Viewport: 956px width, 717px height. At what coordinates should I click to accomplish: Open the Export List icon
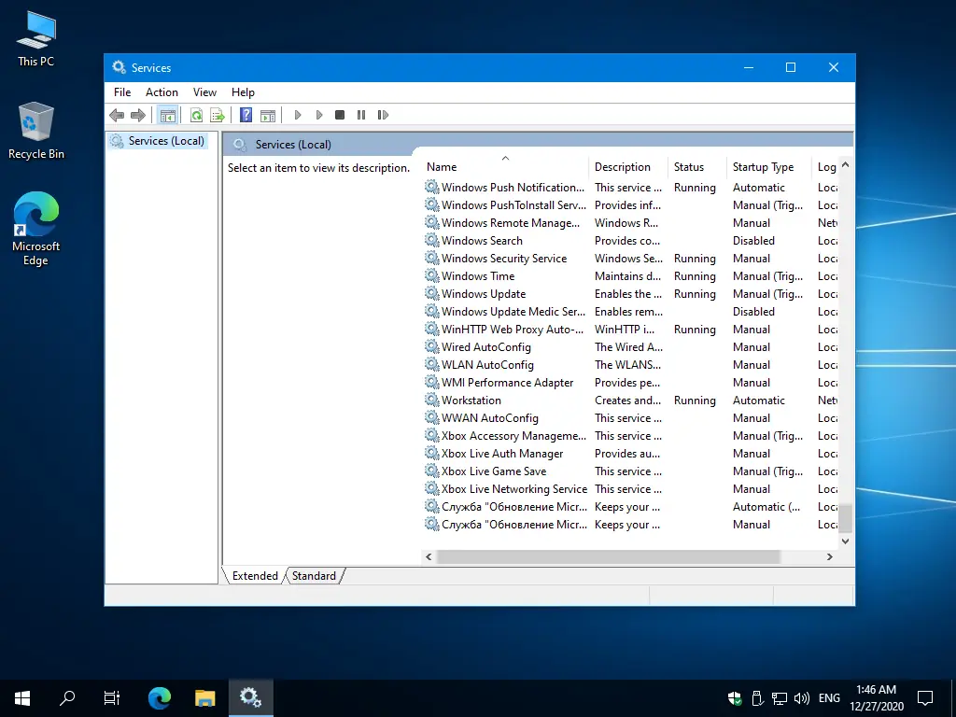(x=217, y=114)
